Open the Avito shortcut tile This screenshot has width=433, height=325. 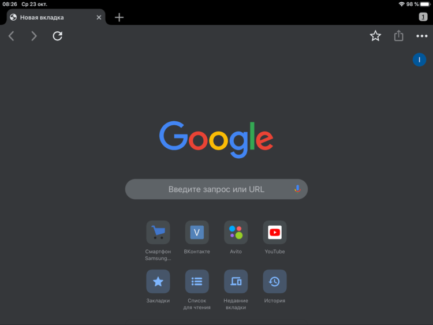(x=236, y=232)
